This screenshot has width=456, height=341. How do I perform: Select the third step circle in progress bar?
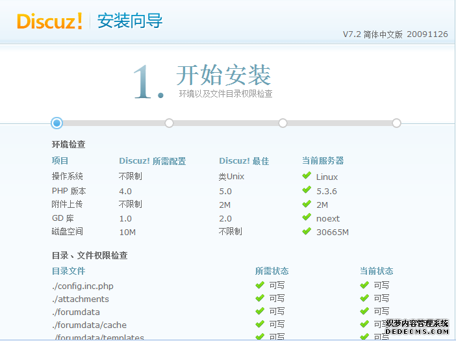(283, 123)
